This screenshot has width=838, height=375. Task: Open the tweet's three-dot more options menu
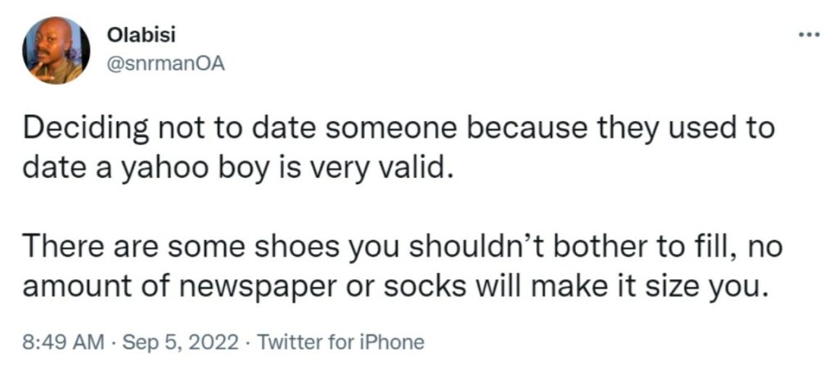coord(809,35)
